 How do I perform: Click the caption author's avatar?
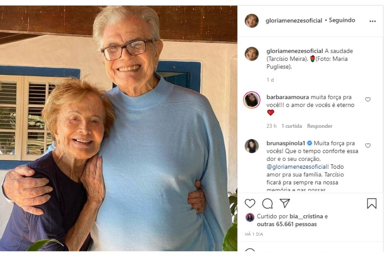[x=252, y=54]
